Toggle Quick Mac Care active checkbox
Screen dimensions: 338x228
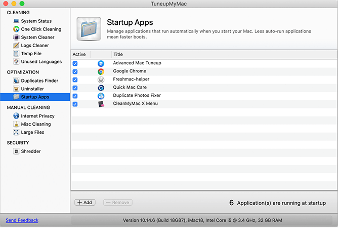pyautogui.click(x=75, y=88)
